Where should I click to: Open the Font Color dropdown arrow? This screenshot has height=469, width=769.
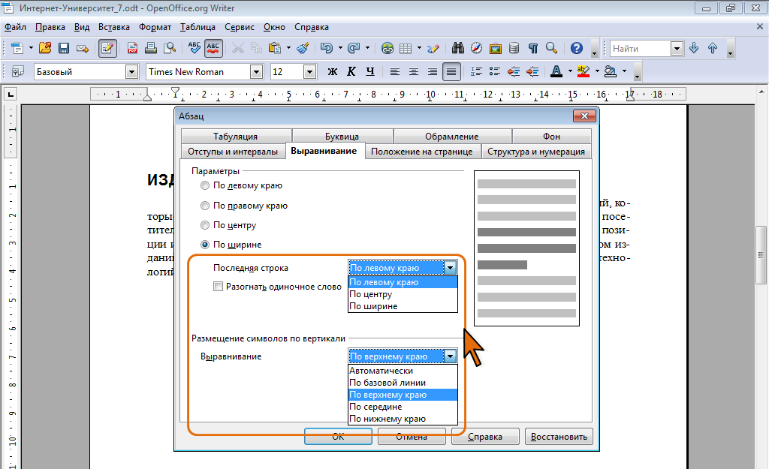(570, 71)
